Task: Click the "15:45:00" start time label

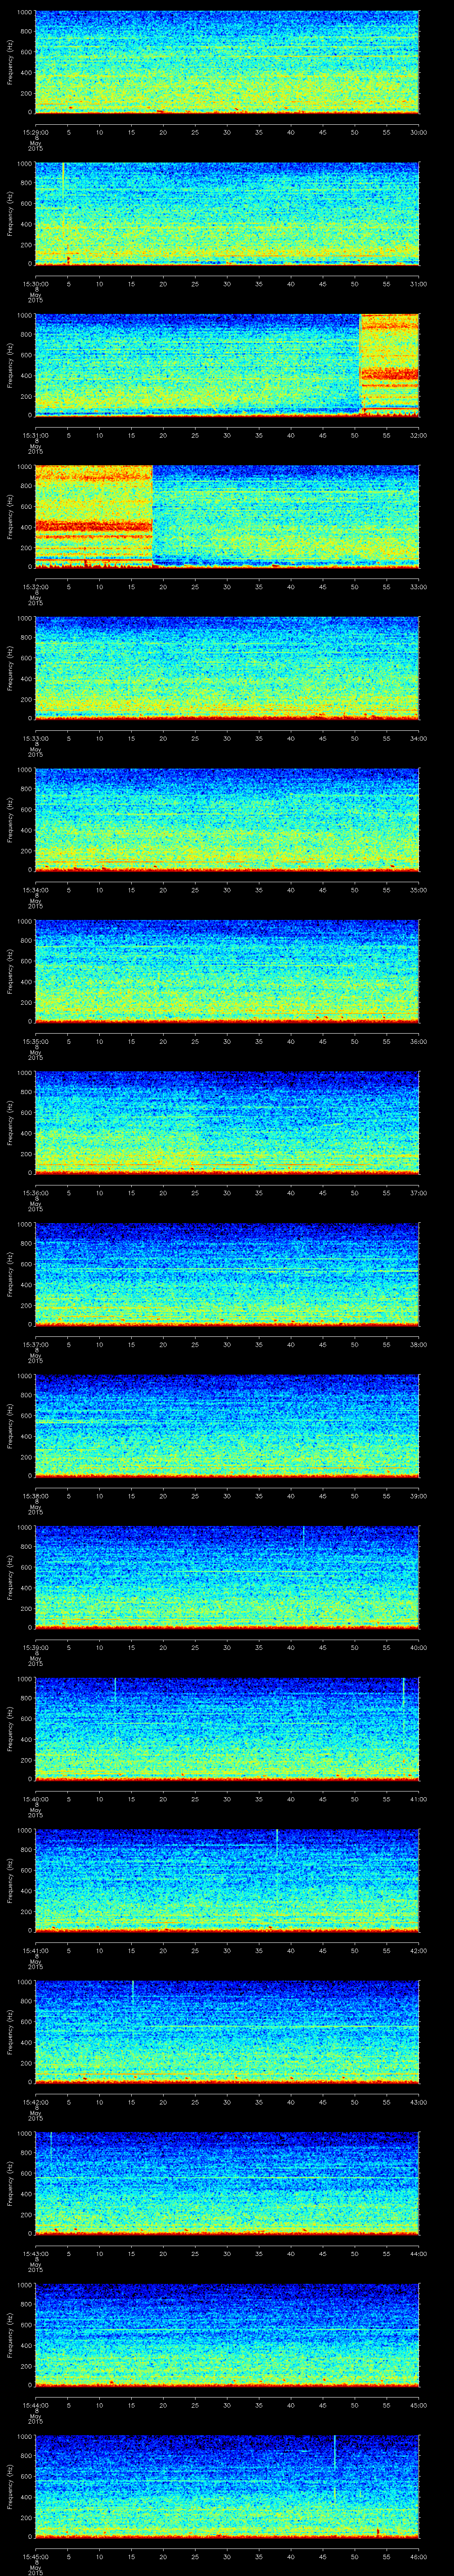Action: (x=35, y=2556)
